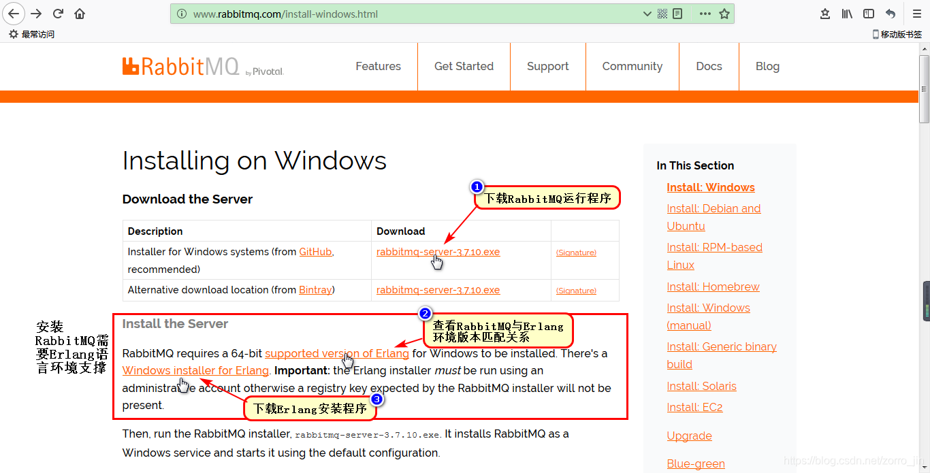Image resolution: width=930 pixels, height=473 pixels.
Task: Click the RabbitMQ logo
Action: point(202,66)
